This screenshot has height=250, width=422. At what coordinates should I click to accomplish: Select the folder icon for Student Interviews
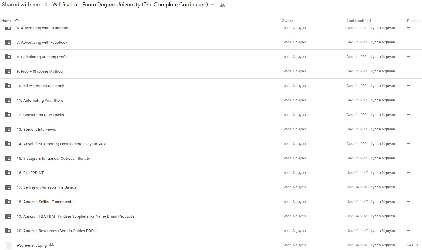coord(8,129)
